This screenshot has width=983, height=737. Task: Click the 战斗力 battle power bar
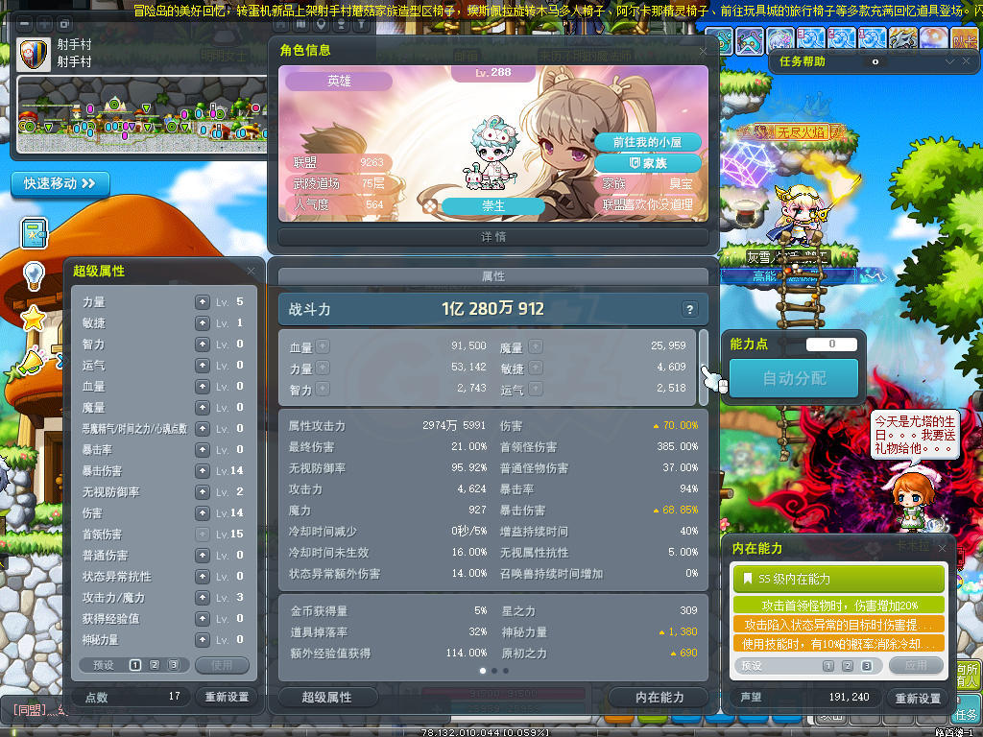[x=493, y=309]
